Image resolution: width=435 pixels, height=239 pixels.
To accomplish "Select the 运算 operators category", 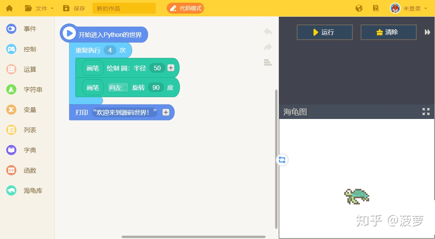I will click(x=22, y=69).
